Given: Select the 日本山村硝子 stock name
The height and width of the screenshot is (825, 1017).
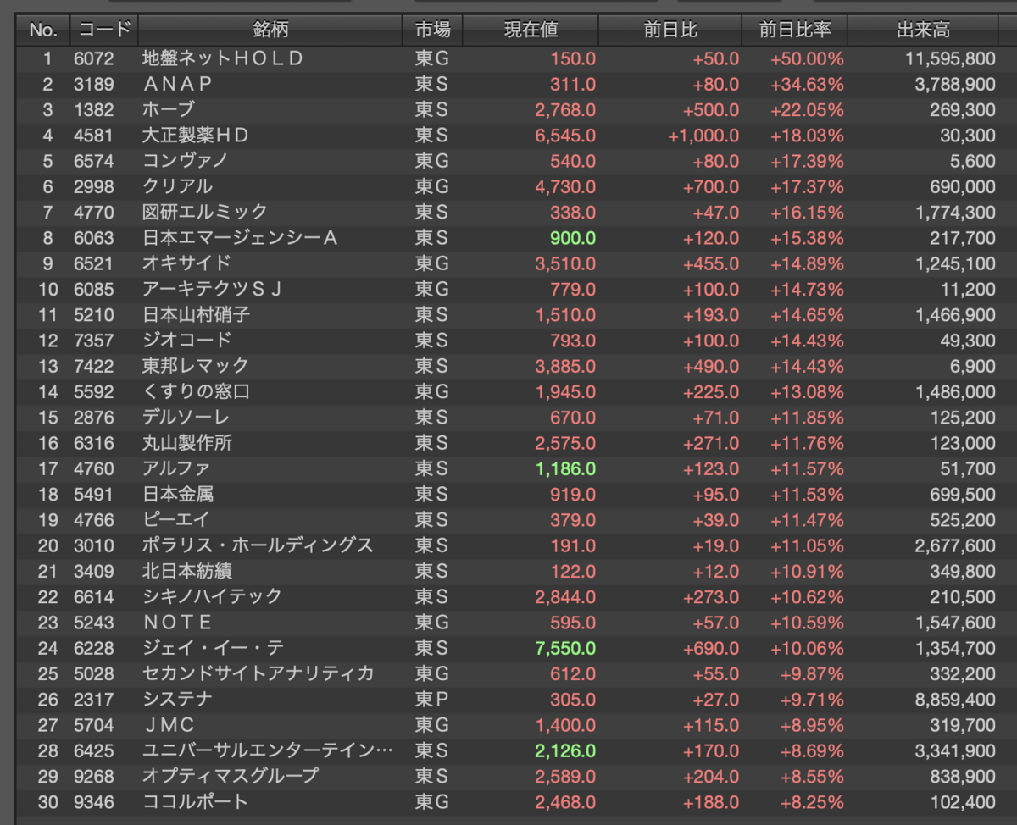Looking at the screenshot, I should pyautogui.click(x=196, y=315).
